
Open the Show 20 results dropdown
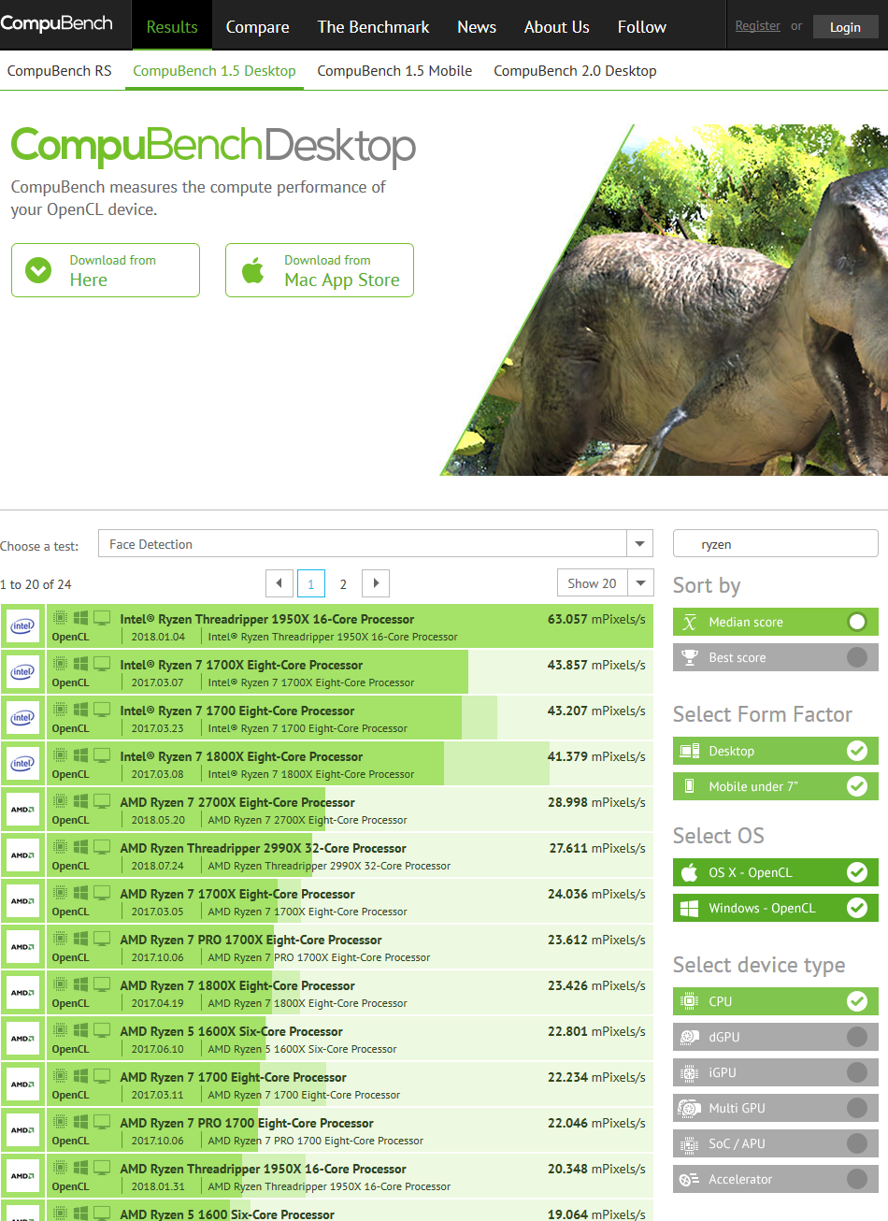click(605, 583)
